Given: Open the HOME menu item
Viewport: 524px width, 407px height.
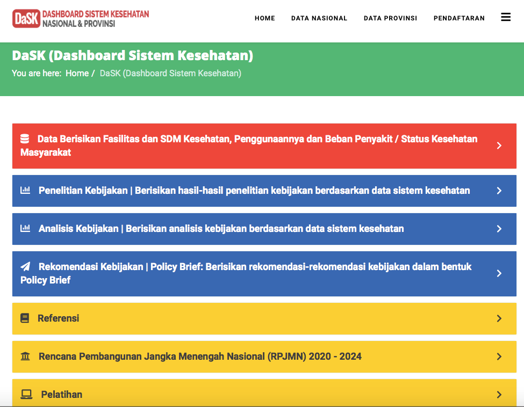Looking at the screenshot, I should [264, 18].
